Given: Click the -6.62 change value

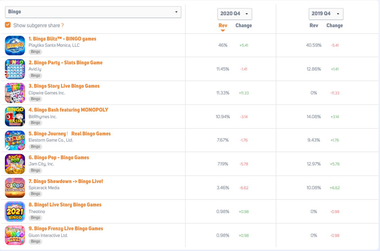Looking at the screenshot, I should pyautogui.click(x=244, y=188).
